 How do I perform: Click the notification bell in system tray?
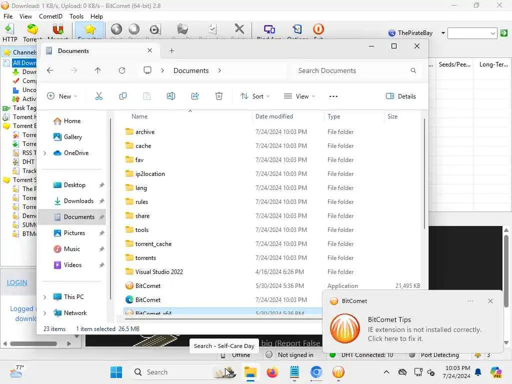478,372
